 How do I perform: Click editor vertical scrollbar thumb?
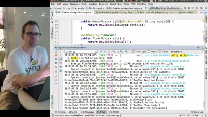[x=203, y=38]
